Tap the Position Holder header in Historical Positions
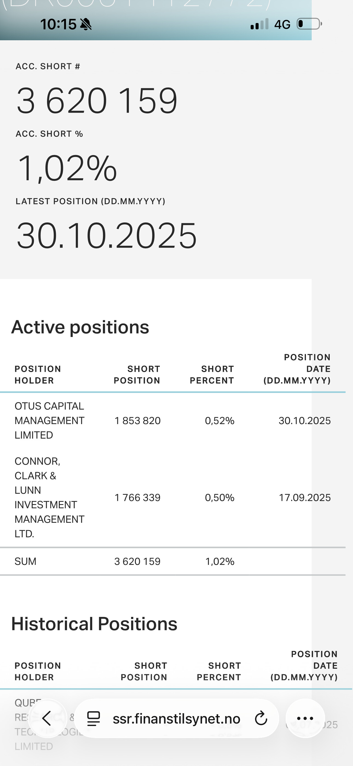Screen dimensions: 353x766 [x=38, y=671]
